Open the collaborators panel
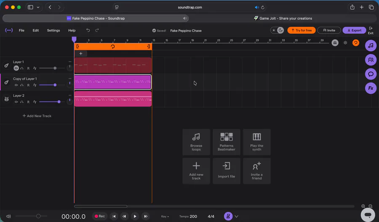 tap(371, 60)
